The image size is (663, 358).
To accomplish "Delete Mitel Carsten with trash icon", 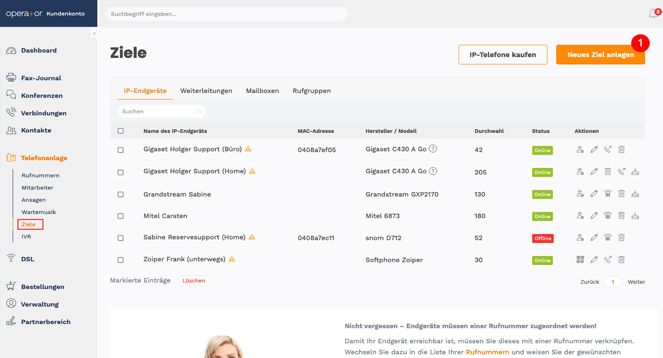I will click(x=622, y=216).
